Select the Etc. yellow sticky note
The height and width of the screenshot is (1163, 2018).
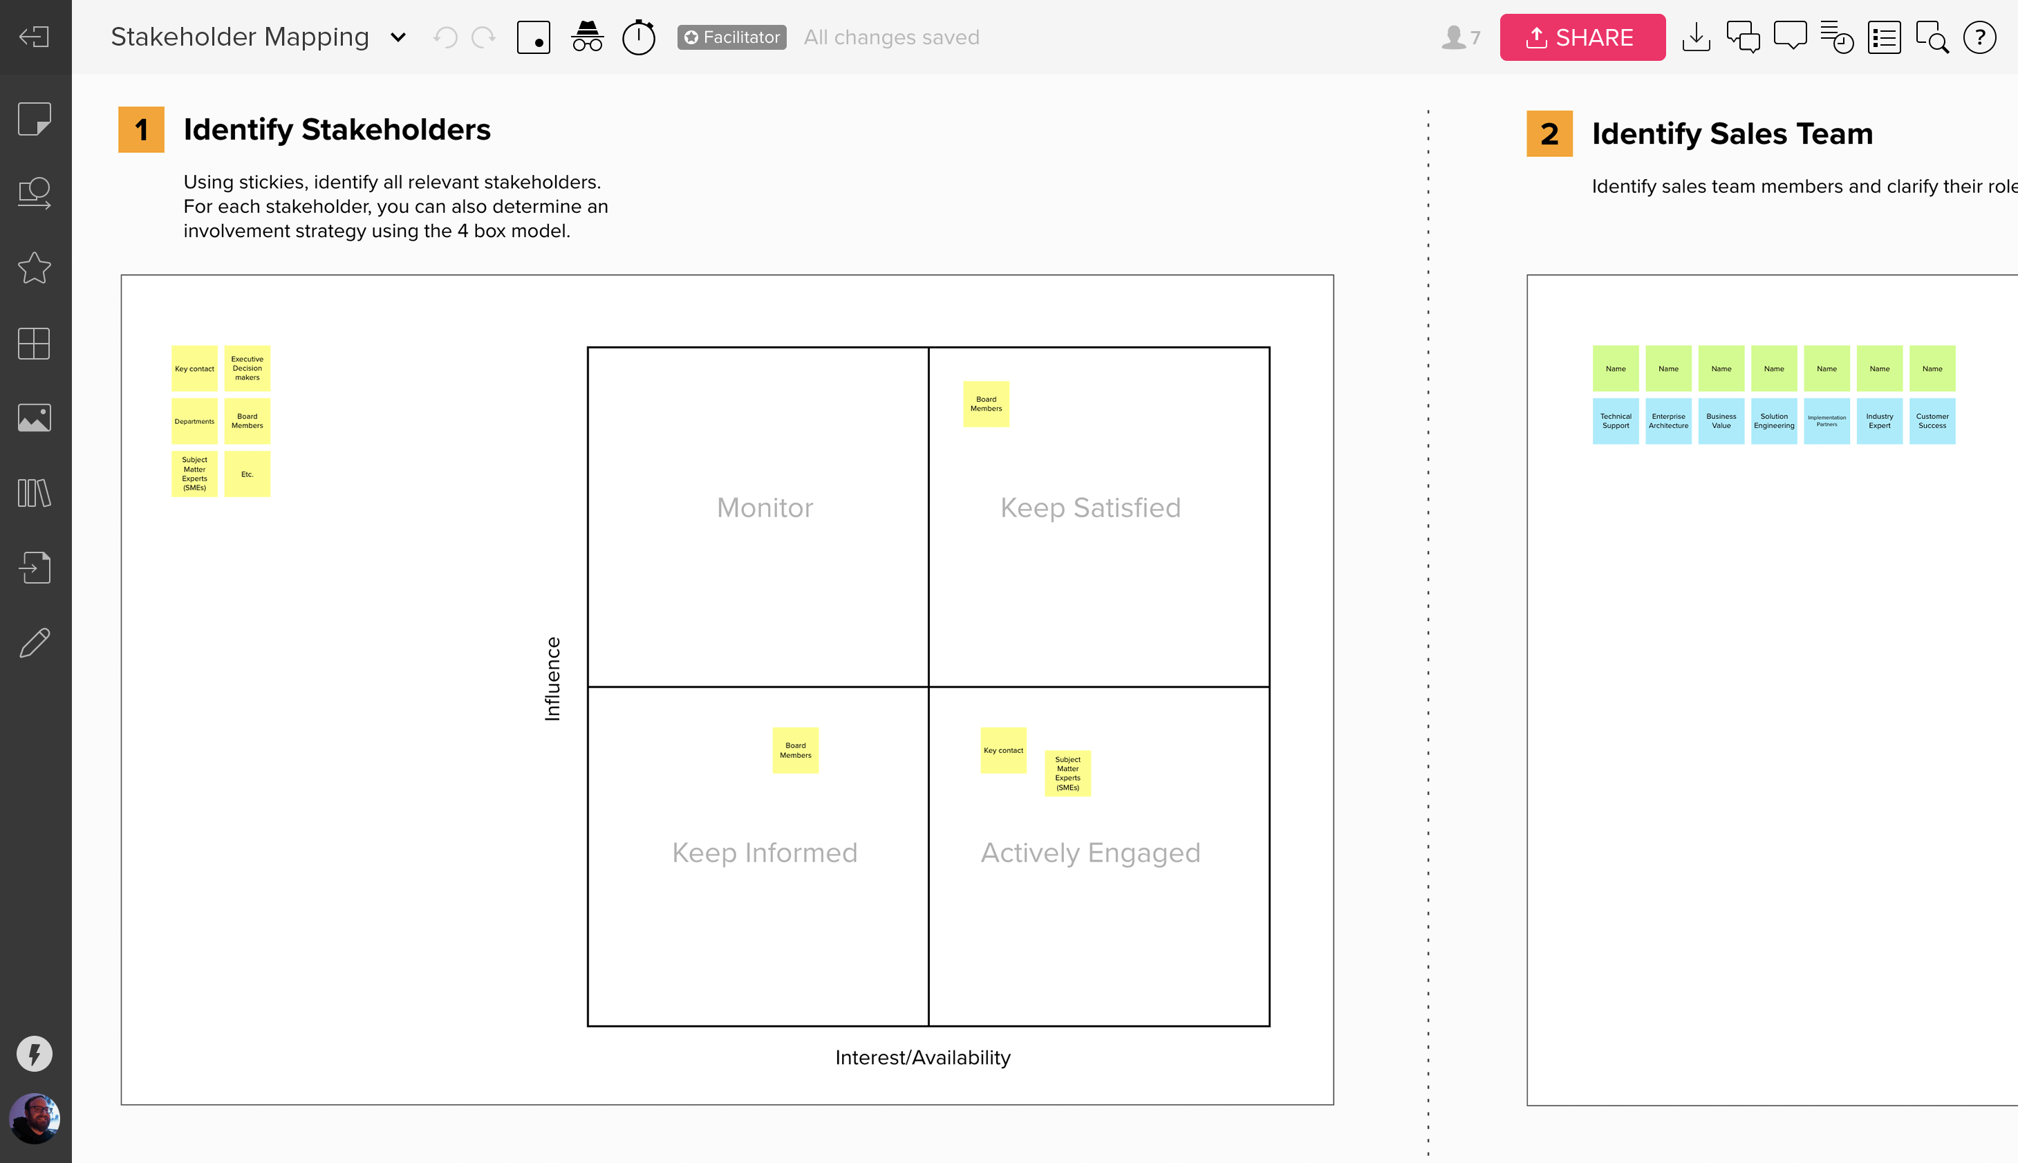[x=247, y=474]
